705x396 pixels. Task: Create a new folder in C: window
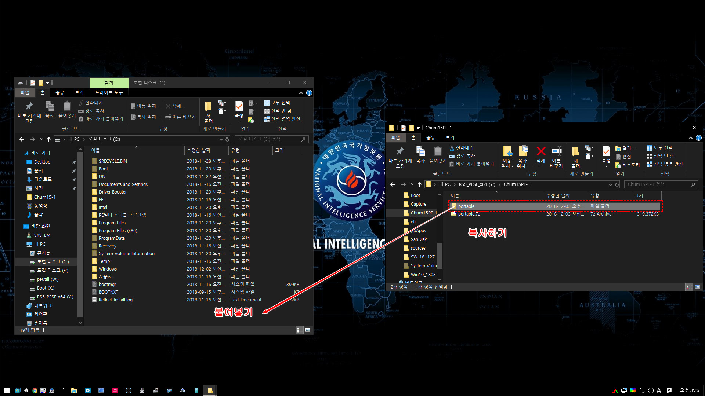(x=208, y=112)
